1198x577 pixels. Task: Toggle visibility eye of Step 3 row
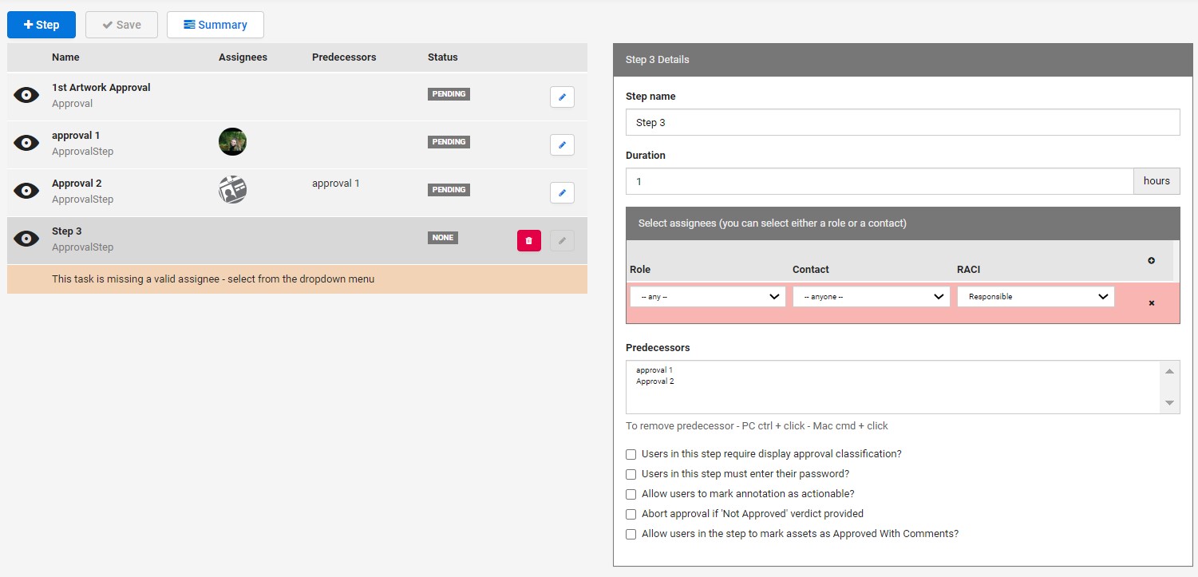click(x=26, y=239)
